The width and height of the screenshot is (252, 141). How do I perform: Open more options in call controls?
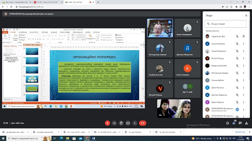point(135,123)
